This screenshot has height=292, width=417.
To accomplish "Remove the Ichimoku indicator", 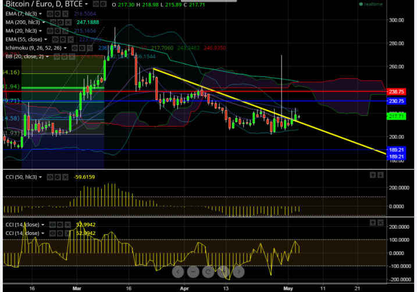I will 90,48.
